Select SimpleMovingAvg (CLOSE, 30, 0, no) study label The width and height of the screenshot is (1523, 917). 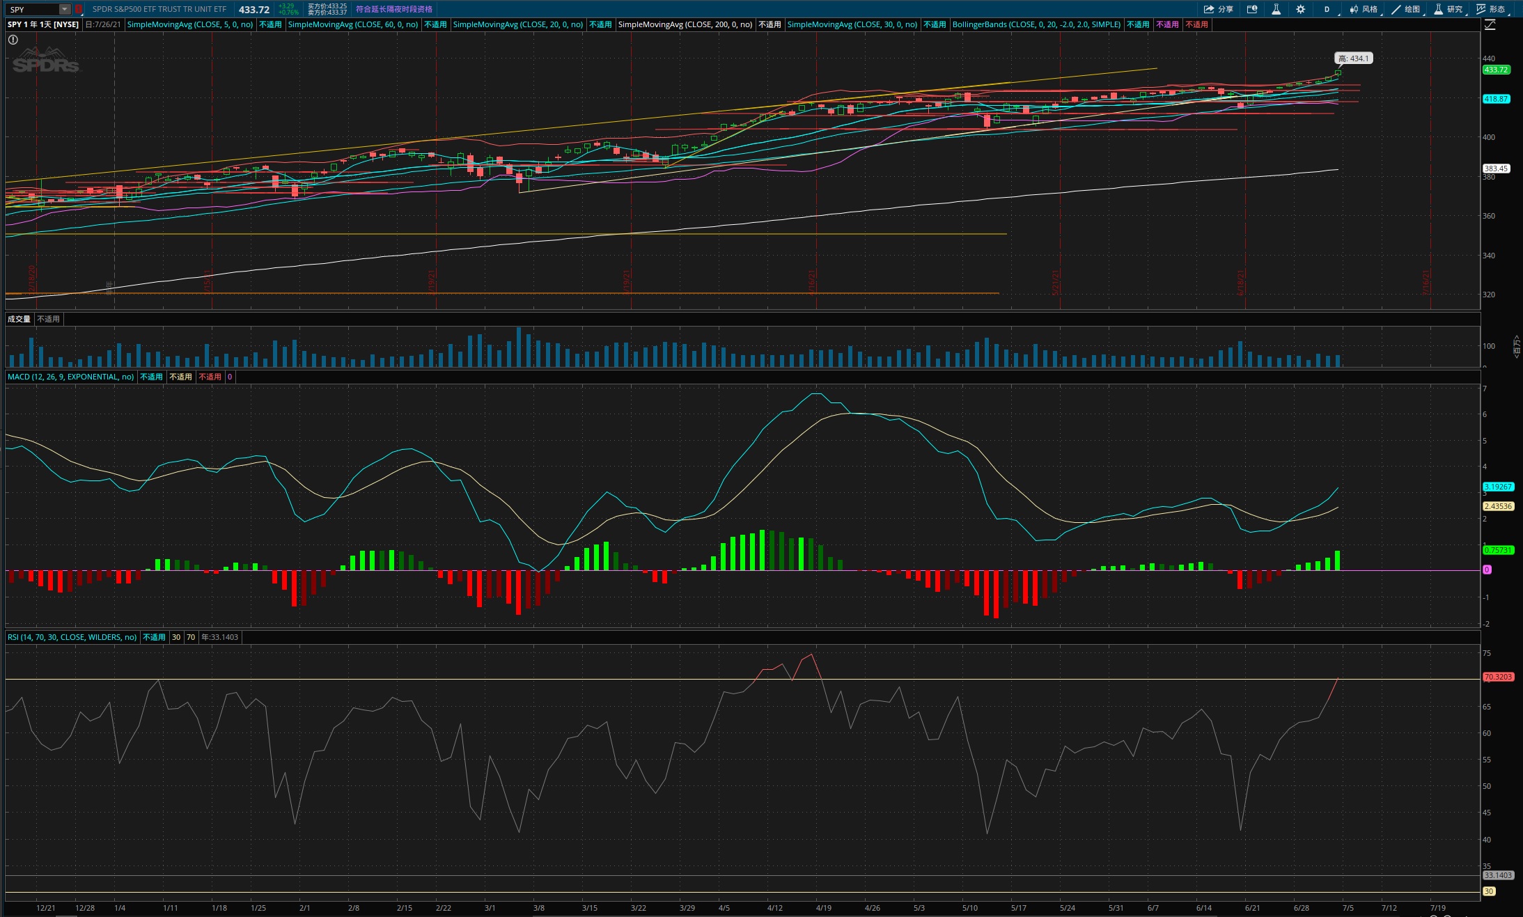tap(852, 24)
